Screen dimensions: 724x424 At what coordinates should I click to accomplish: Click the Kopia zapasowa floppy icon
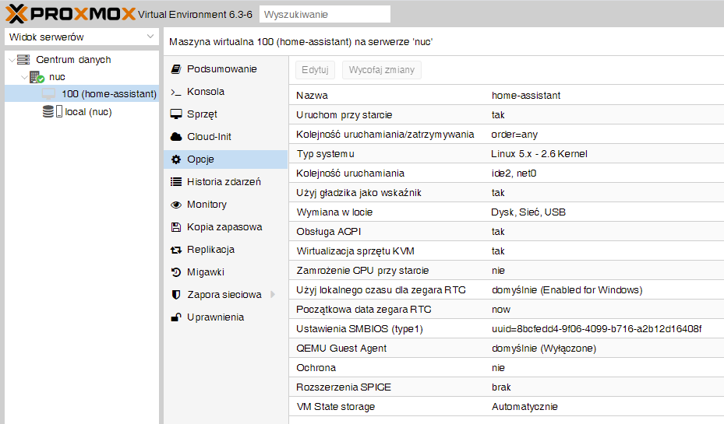176,227
